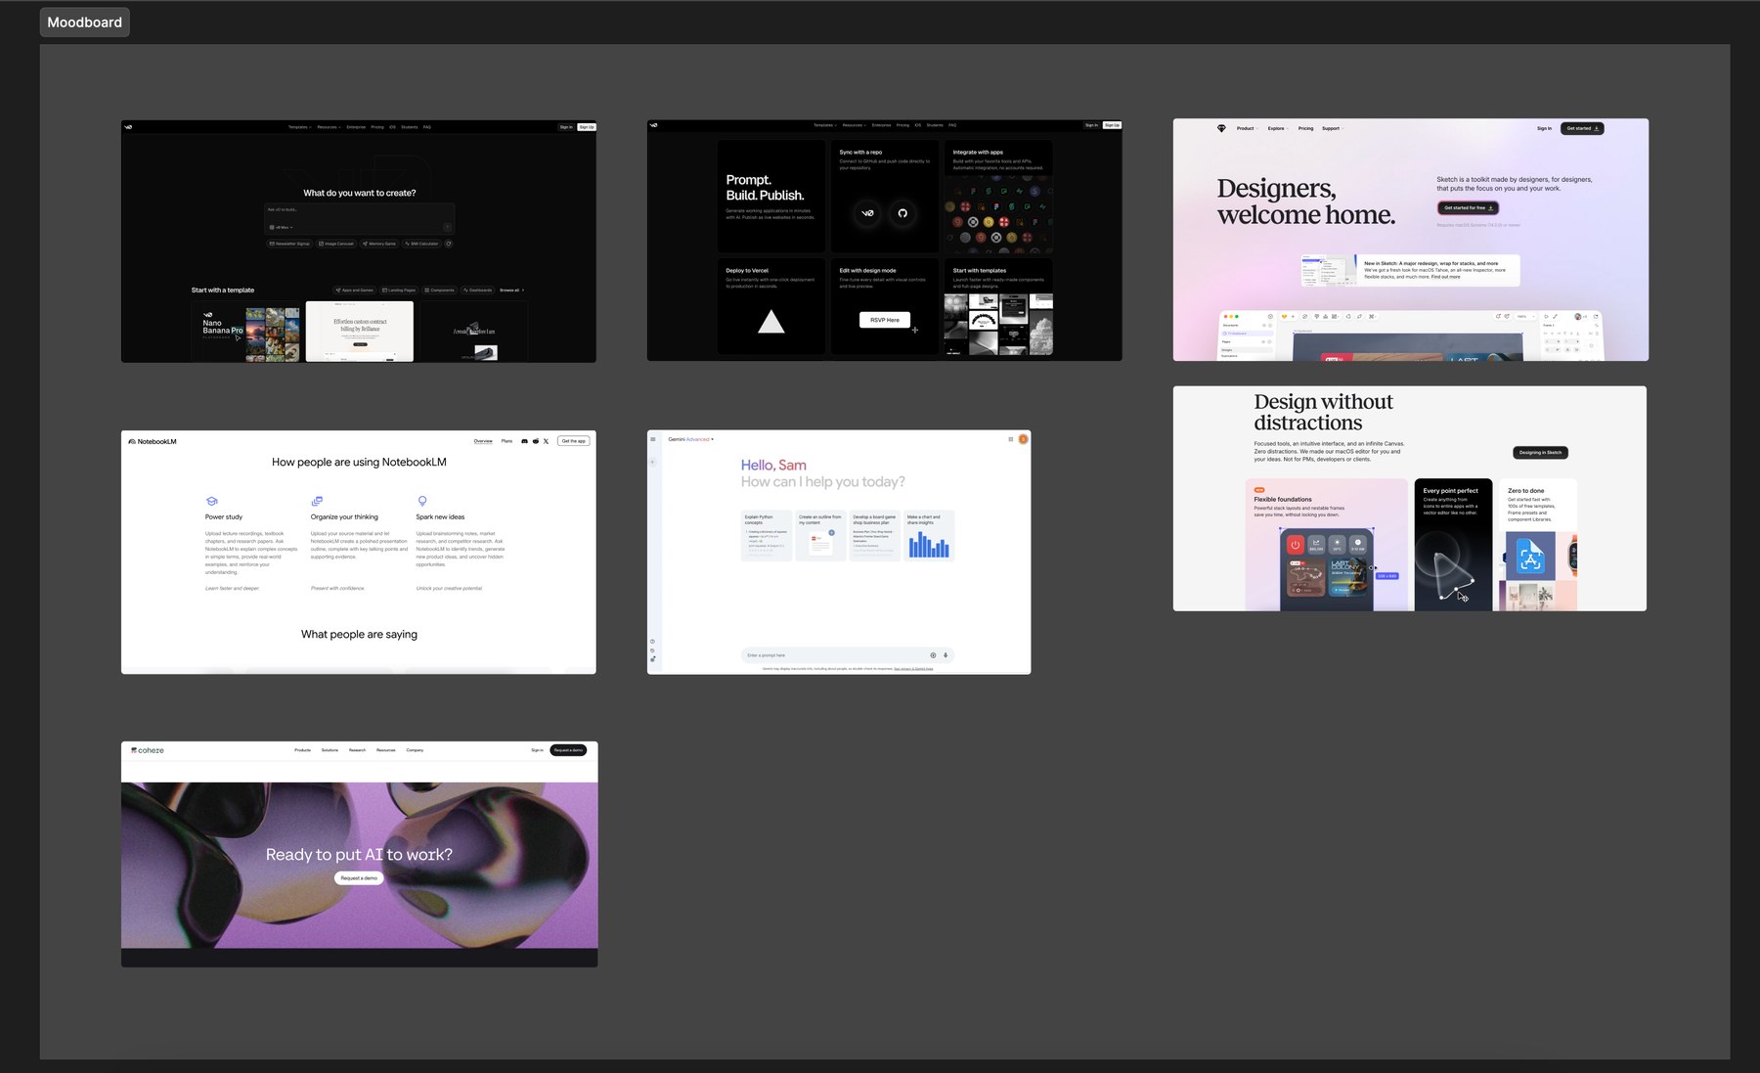
Task: Click the Gemini user avatar
Action: [x=1023, y=439]
